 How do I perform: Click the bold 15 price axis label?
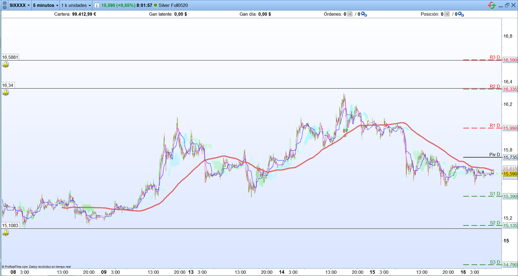pos(506,241)
